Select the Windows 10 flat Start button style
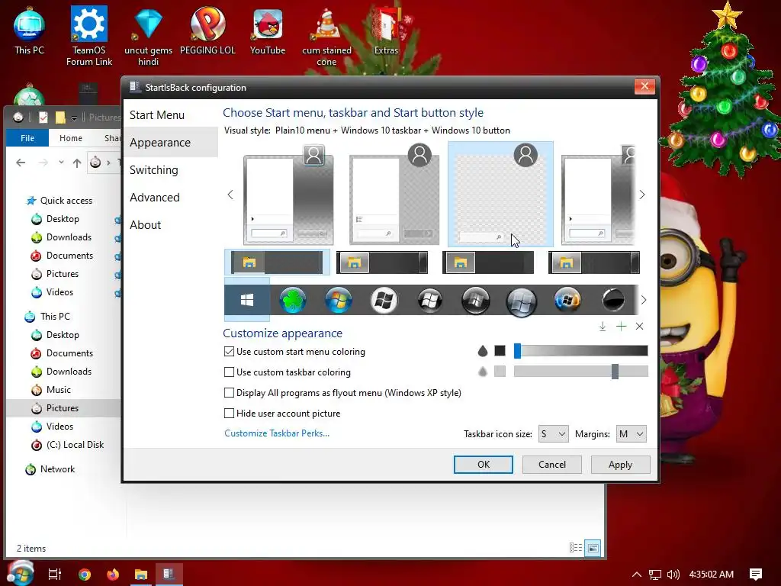781x586 pixels. click(x=247, y=300)
